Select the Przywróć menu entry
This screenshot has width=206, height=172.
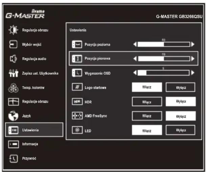tap(29, 158)
